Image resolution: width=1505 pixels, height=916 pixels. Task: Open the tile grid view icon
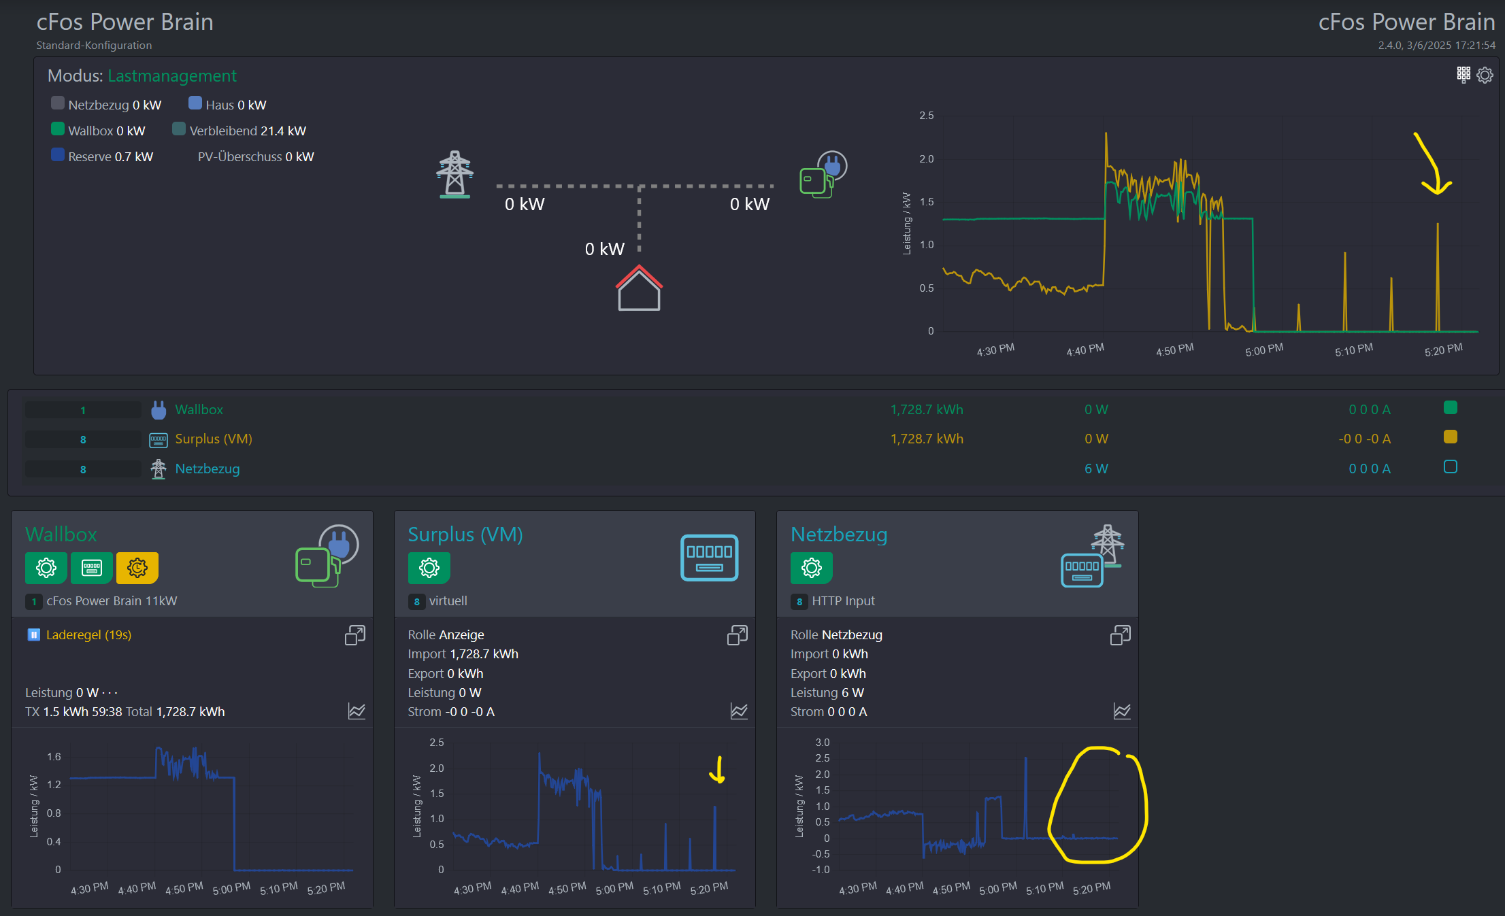[1463, 74]
